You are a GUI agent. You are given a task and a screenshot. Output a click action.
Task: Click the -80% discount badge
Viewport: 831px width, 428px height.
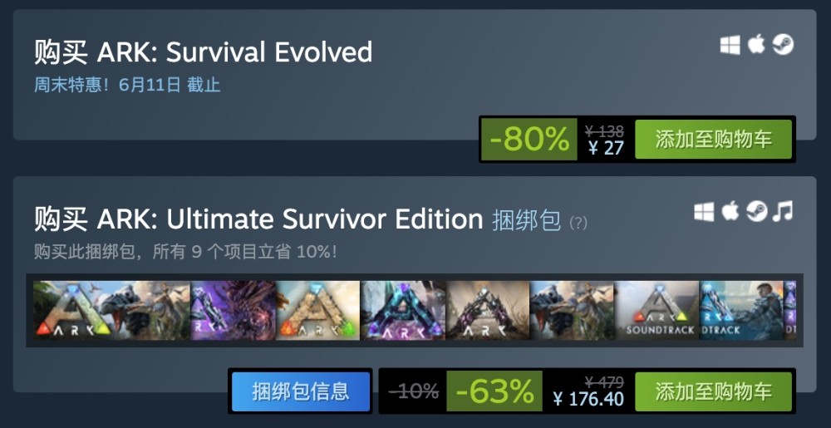(x=529, y=140)
